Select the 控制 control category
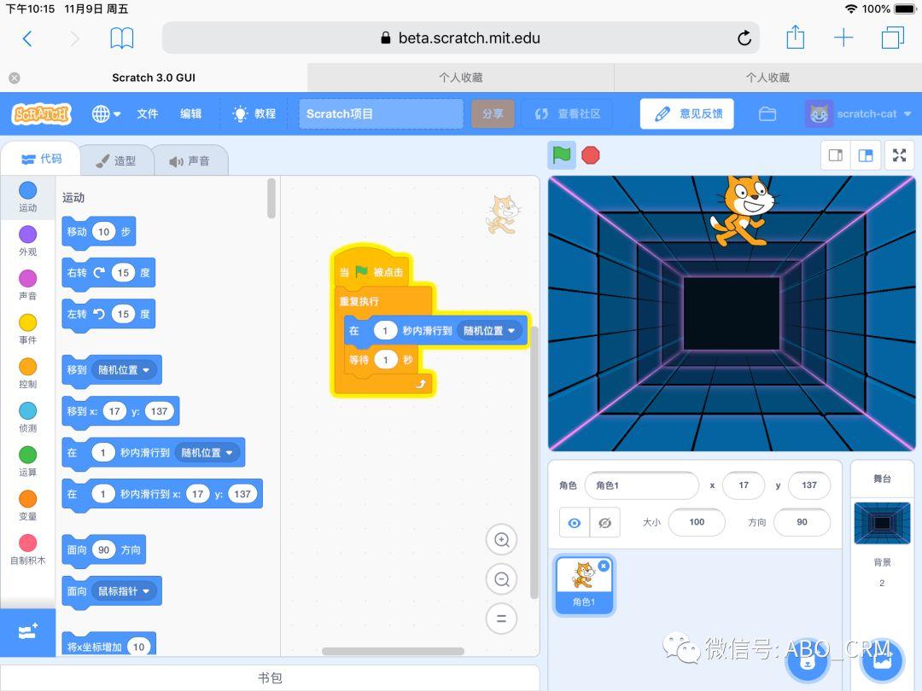The width and height of the screenshot is (922, 691). click(27, 373)
